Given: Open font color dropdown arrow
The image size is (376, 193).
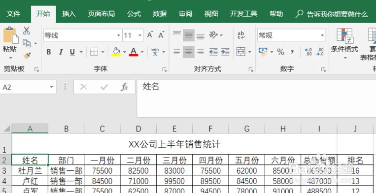Looking at the screenshot, I should click(142, 52).
